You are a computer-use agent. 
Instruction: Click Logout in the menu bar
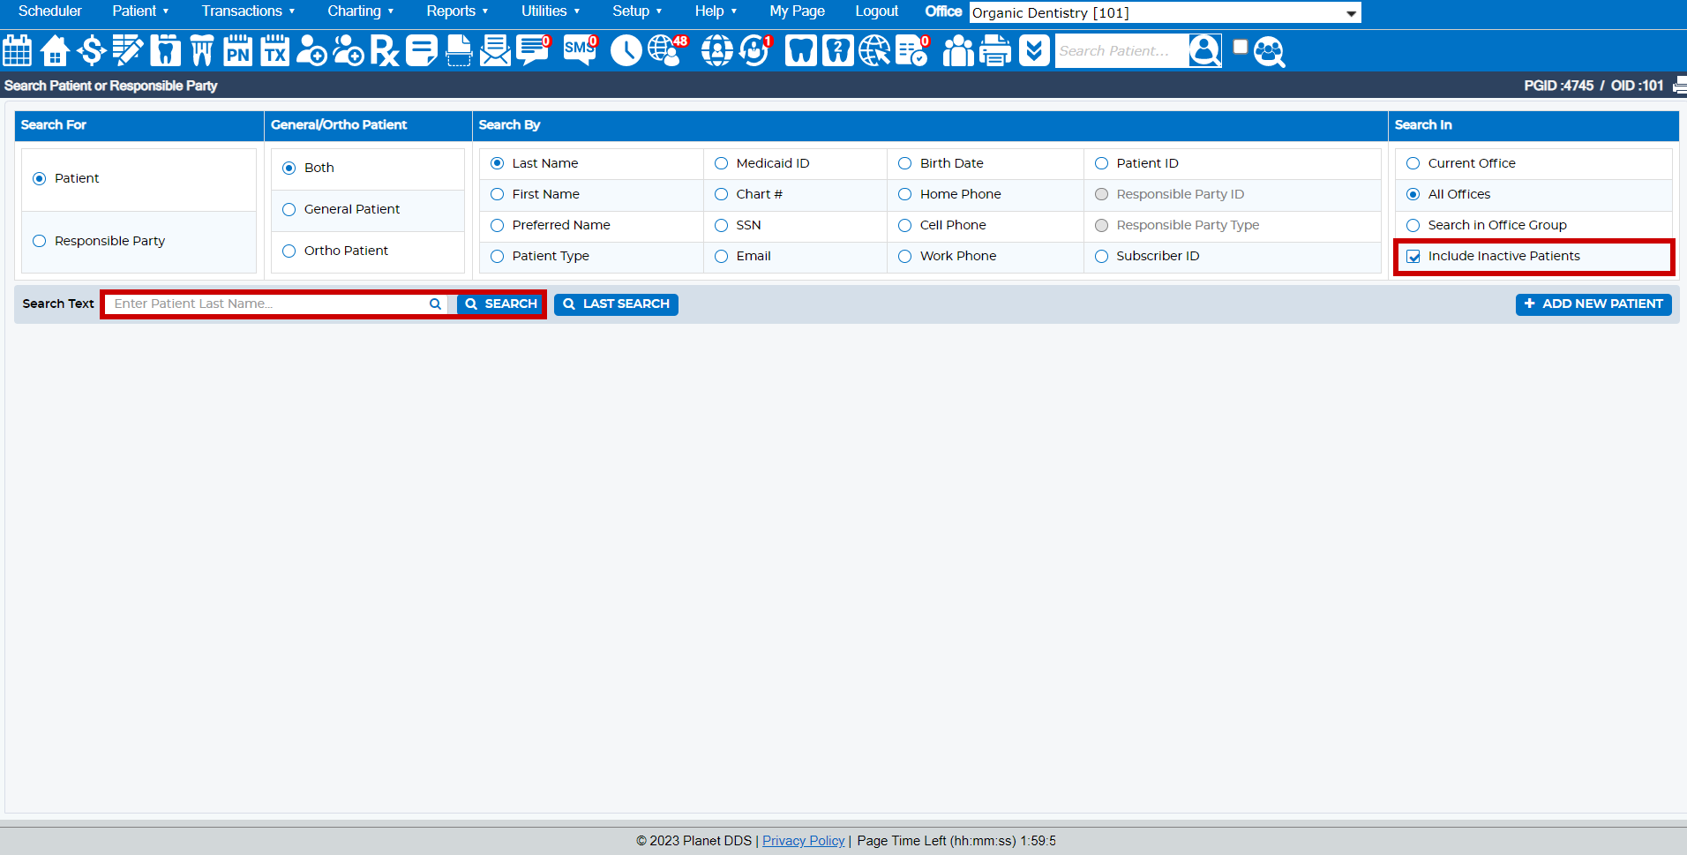click(876, 11)
